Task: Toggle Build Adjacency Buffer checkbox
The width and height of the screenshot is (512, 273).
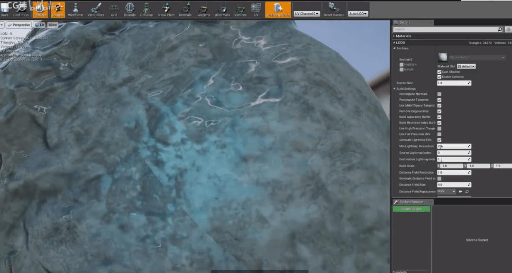Action: (439, 117)
